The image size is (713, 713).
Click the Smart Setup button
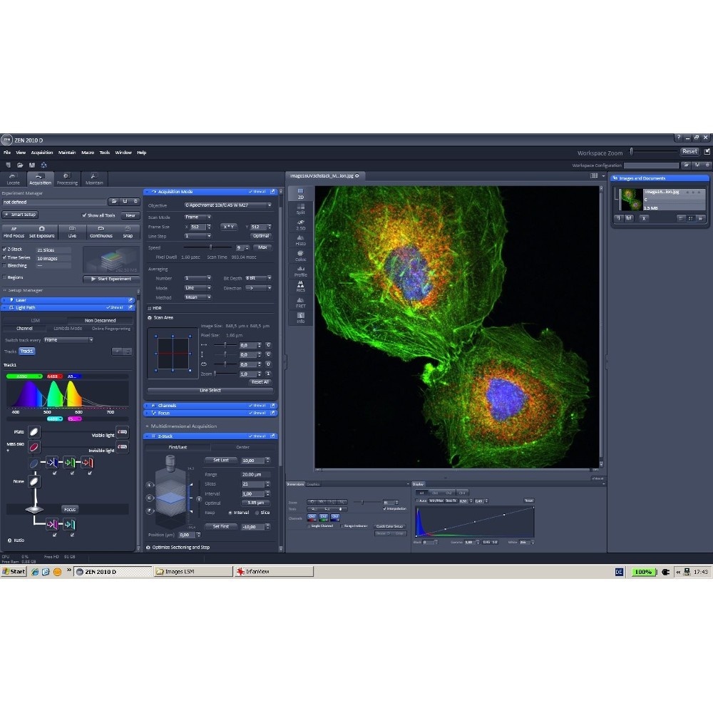pyautogui.click(x=21, y=215)
